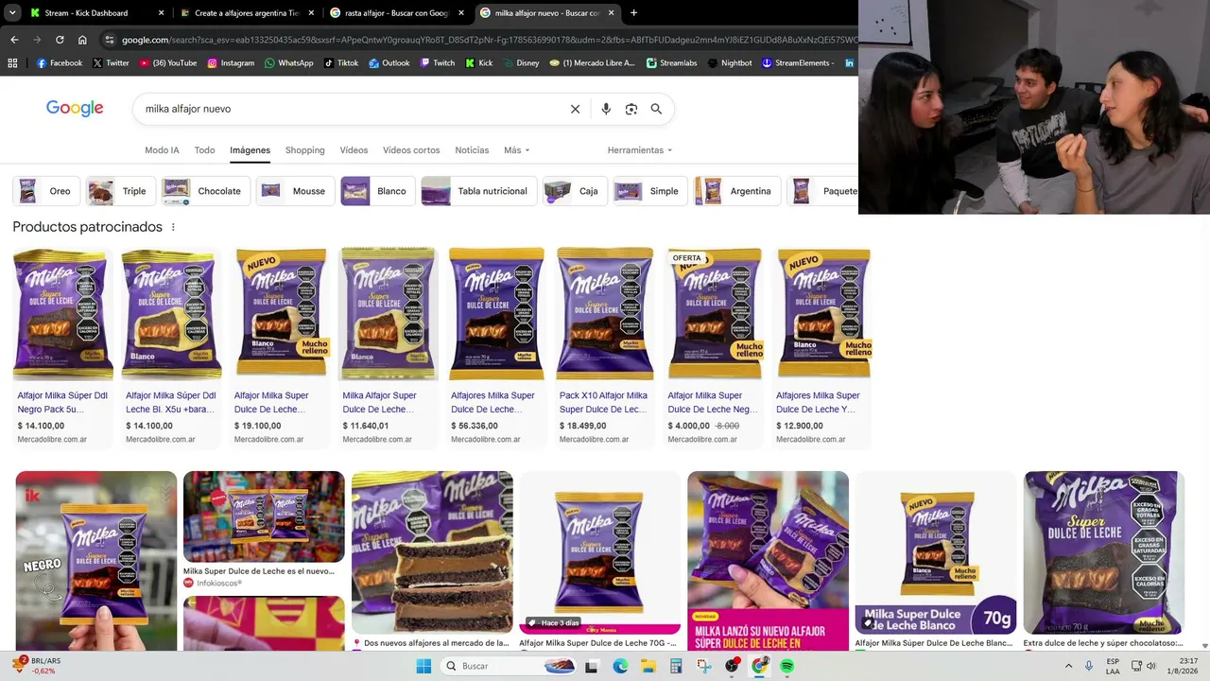Clear the search box text

click(x=575, y=109)
